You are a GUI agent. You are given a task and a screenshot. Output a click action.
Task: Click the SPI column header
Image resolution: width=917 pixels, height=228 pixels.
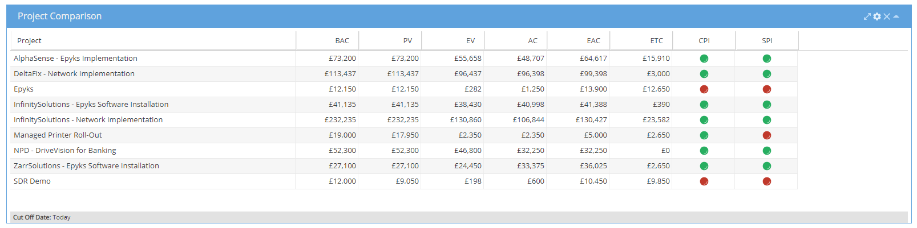point(767,41)
